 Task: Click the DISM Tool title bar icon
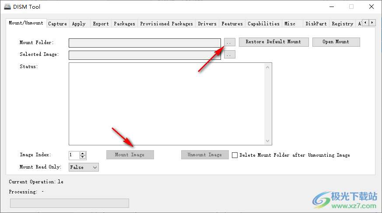[7, 7]
